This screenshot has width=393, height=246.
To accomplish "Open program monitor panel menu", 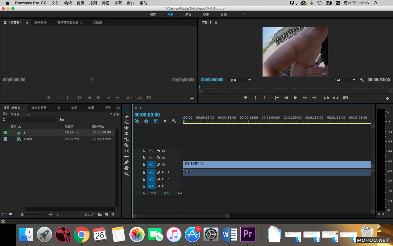I will click(216, 22).
